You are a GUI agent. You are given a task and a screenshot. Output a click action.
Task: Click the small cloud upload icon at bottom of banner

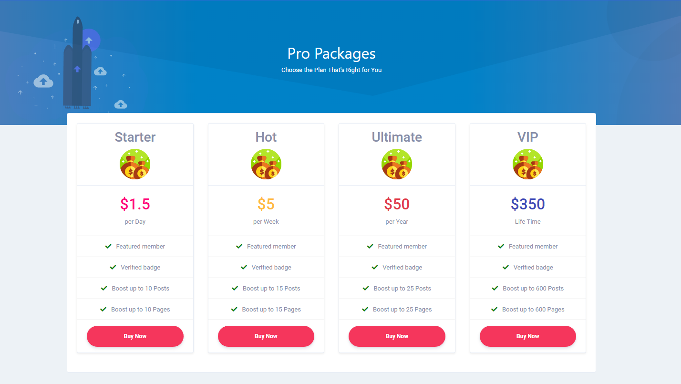point(121,104)
